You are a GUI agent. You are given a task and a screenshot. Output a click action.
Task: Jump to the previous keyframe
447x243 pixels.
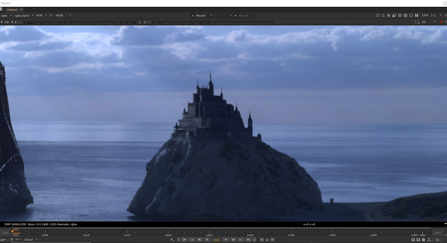tap(192, 240)
